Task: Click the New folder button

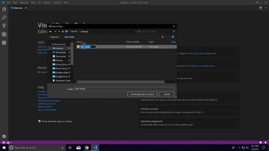Action: (x=69, y=37)
